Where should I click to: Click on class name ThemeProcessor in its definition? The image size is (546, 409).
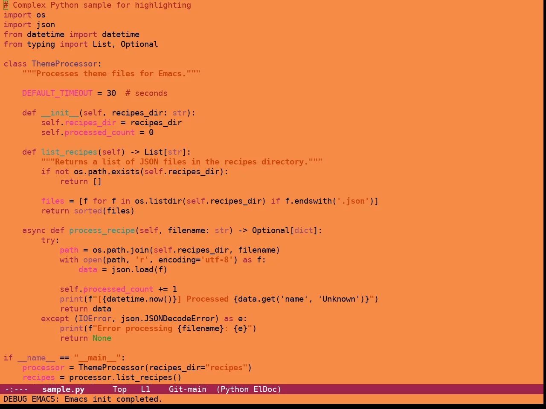click(x=64, y=64)
